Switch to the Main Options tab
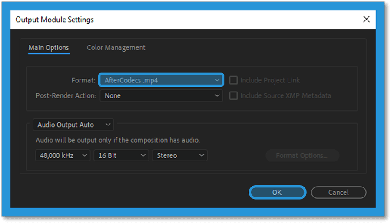 coord(49,48)
